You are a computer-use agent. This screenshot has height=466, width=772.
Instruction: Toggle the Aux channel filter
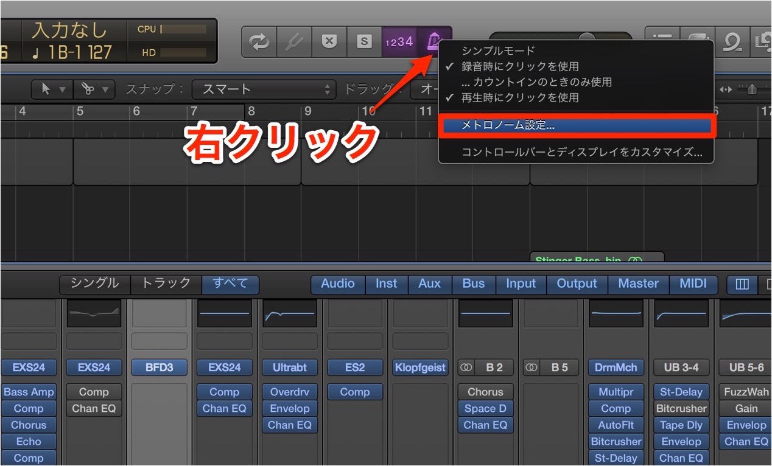click(430, 283)
